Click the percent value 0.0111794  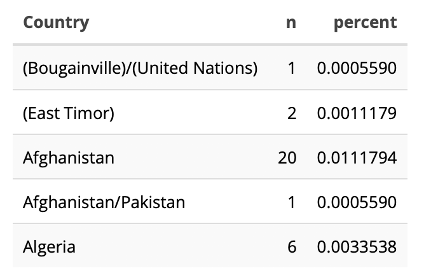(357, 157)
